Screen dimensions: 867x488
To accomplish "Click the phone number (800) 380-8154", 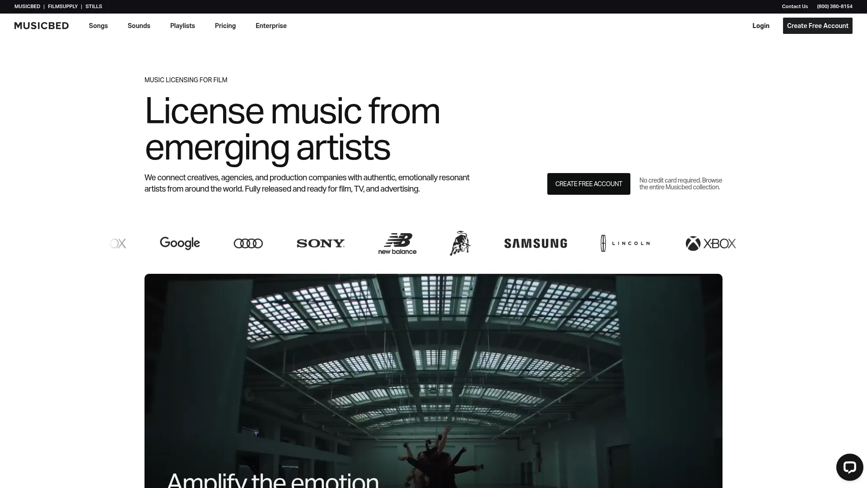I will click(x=834, y=6).
